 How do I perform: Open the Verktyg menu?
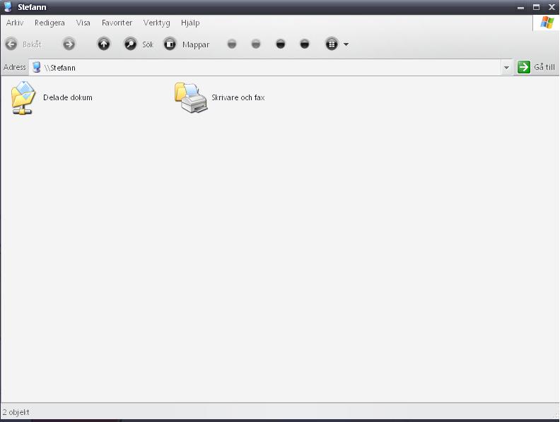[156, 23]
